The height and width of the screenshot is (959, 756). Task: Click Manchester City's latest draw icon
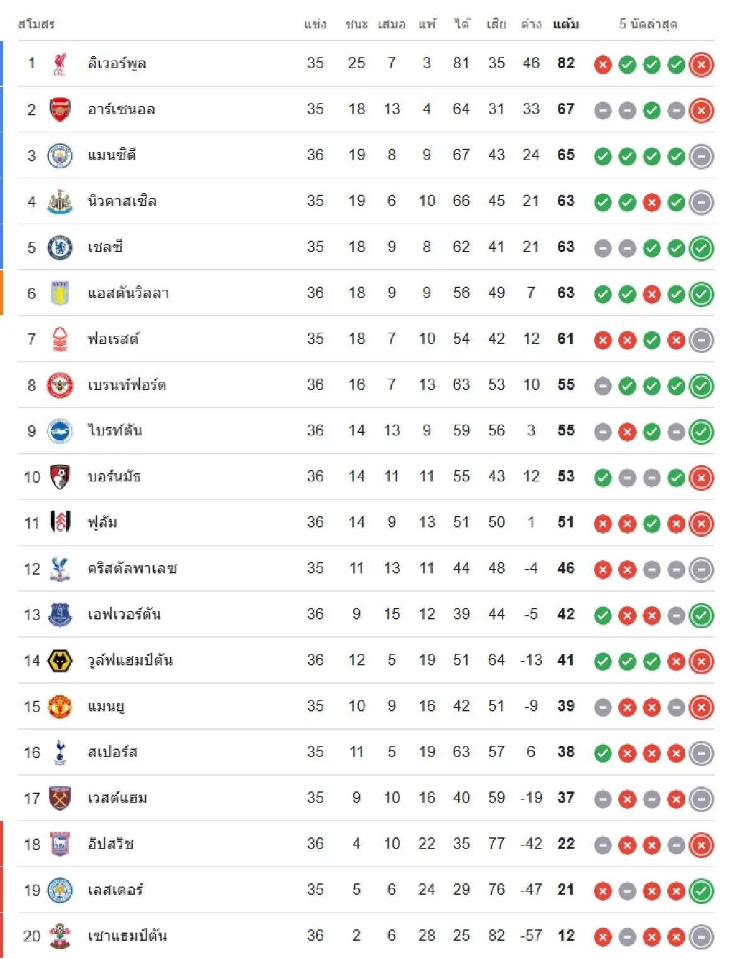point(701,156)
